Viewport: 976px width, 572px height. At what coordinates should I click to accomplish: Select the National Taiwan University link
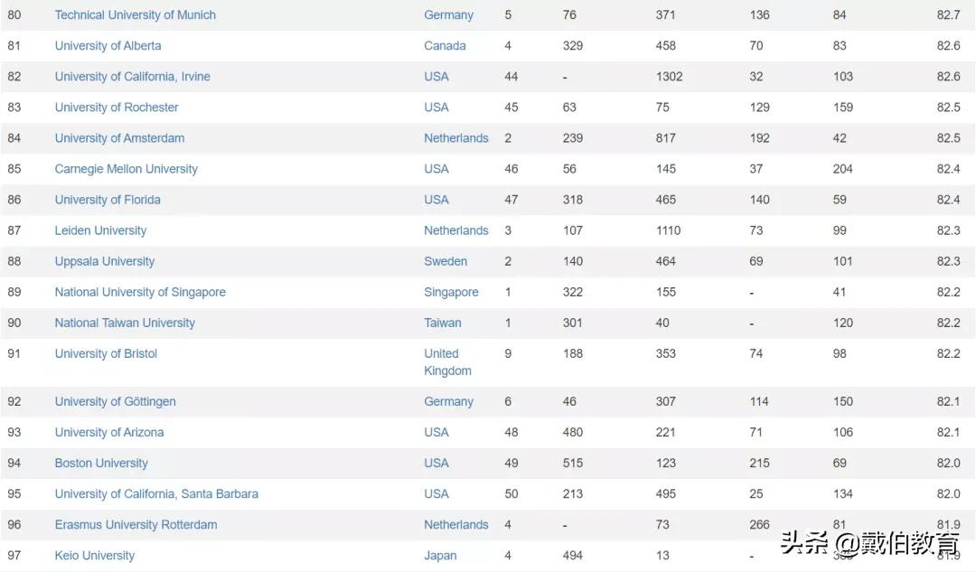click(125, 323)
